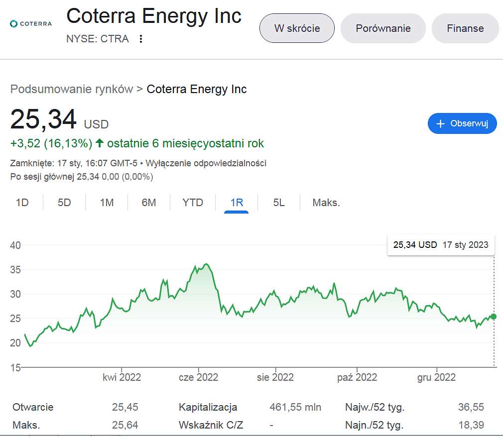Select the 6M chart range
Viewport: 503px width, 440px height.
coord(149,203)
